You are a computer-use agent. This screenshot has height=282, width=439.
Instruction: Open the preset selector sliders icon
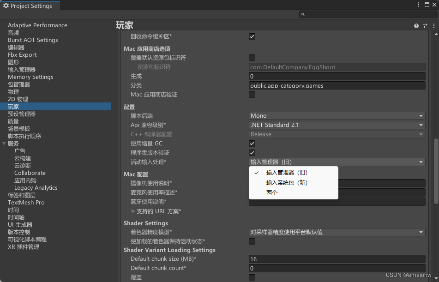pyautogui.click(x=425, y=26)
